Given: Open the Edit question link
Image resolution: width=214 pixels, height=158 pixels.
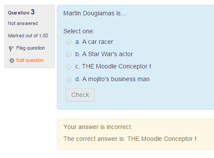Looking at the screenshot, I should 30,60.
